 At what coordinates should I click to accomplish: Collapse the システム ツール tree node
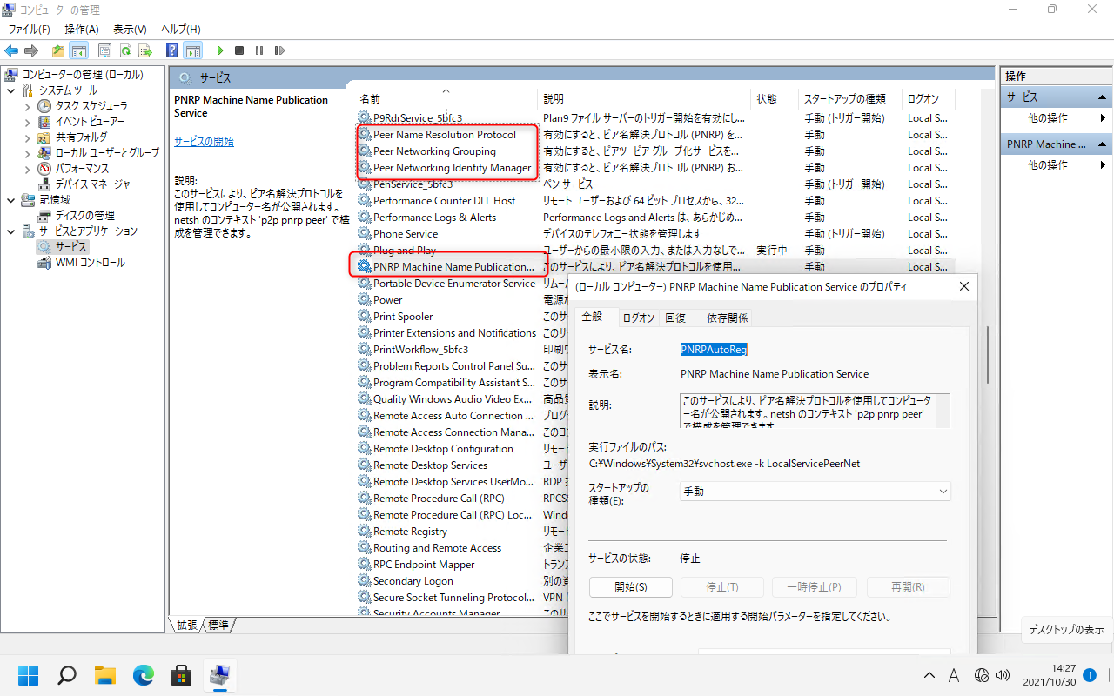pos(10,90)
